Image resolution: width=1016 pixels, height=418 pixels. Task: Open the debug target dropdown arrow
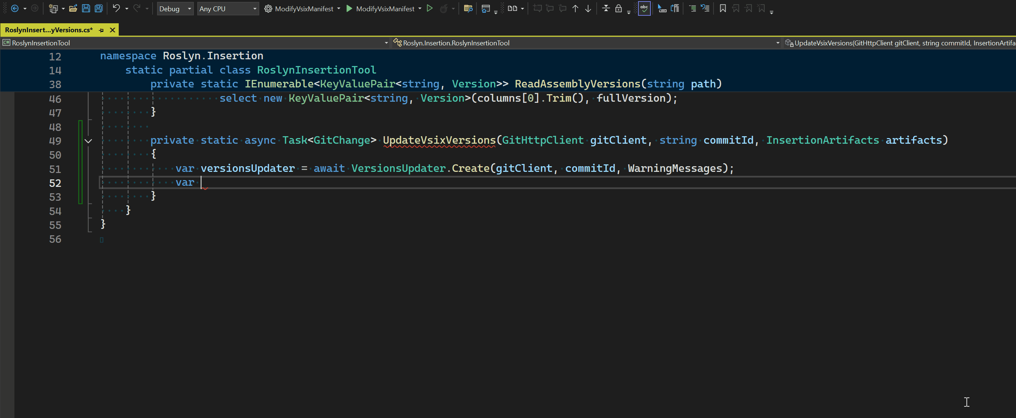420,9
